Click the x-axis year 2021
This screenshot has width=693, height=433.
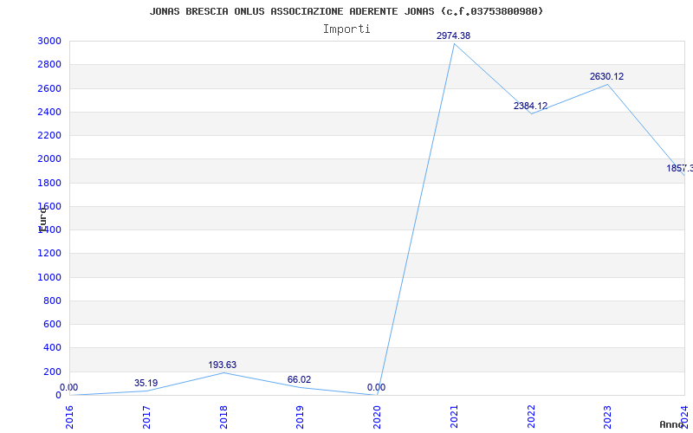(454, 417)
